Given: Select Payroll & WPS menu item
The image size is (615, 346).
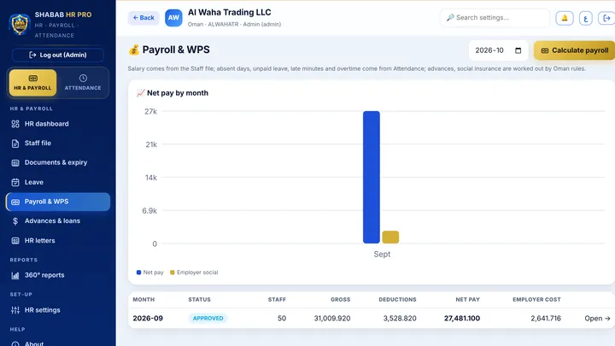Looking at the screenshot, I should (58, 202).
